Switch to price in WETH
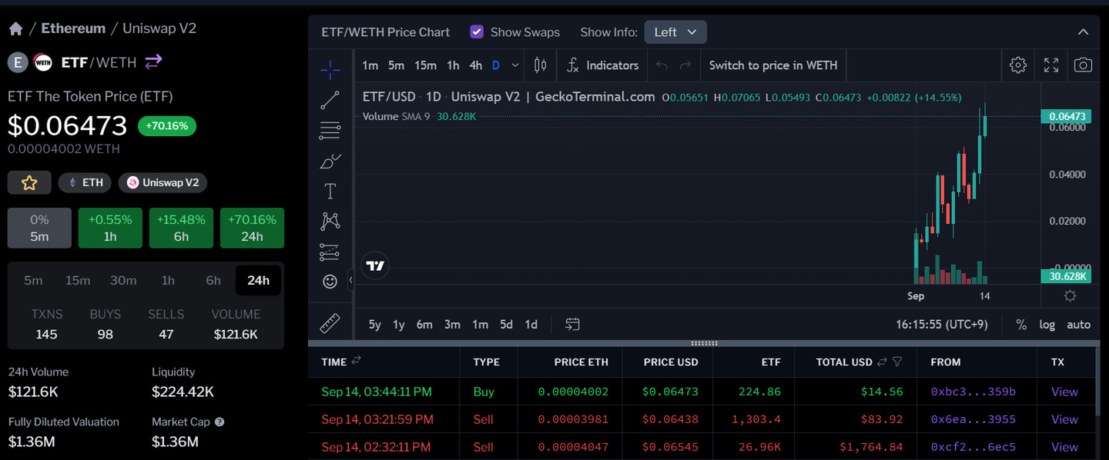Viewport: 1109px width, 460px height. (x=773, y=65)
